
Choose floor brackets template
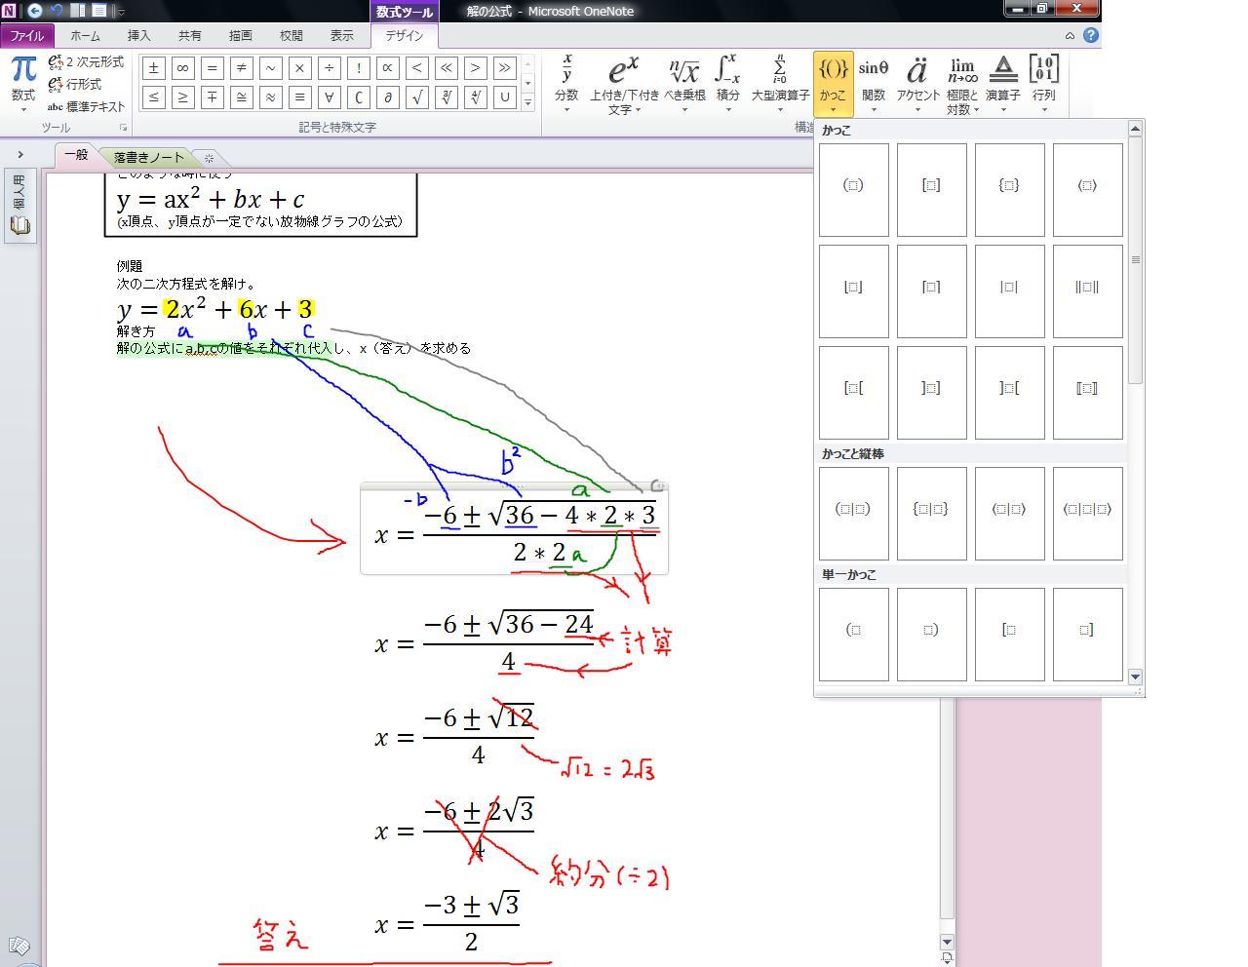(854, 291)
